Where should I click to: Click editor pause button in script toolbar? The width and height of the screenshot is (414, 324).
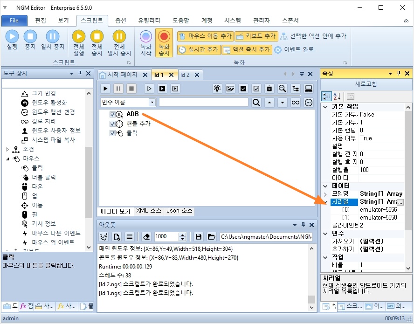118,89
